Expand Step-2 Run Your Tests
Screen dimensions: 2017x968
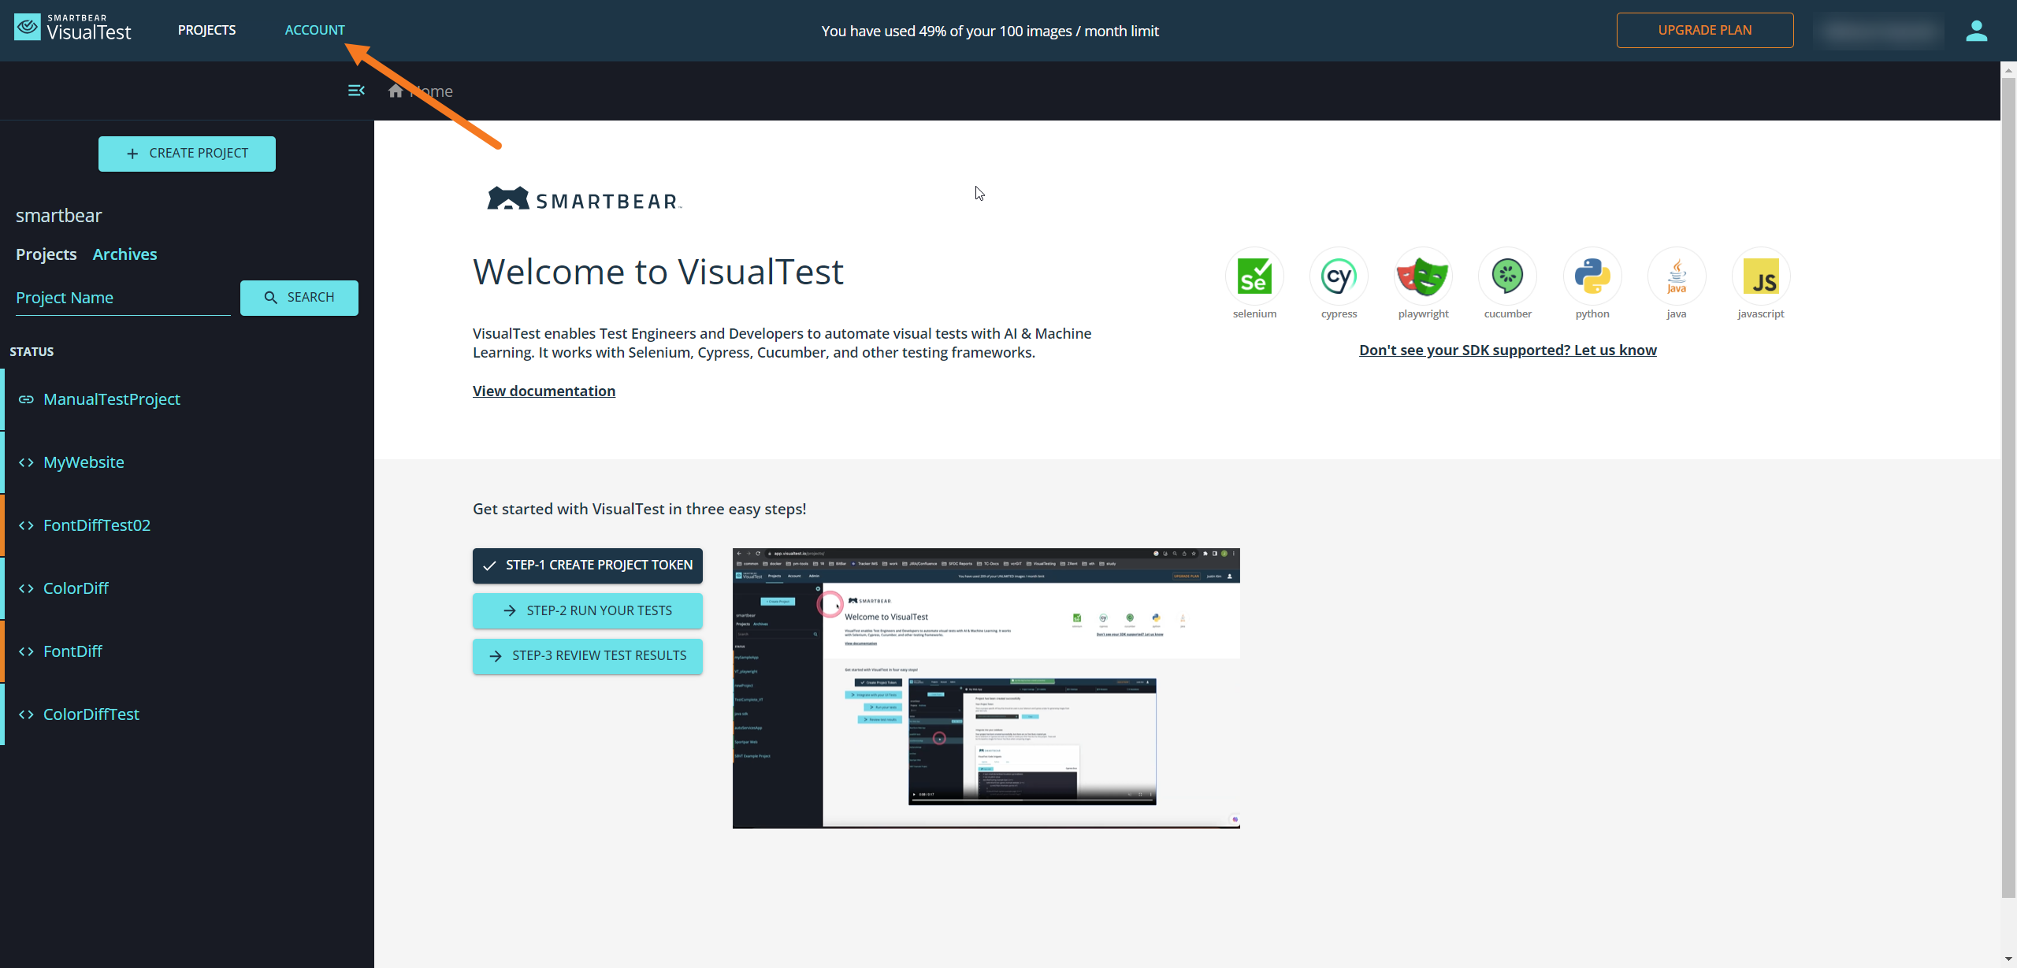point(587,610)
